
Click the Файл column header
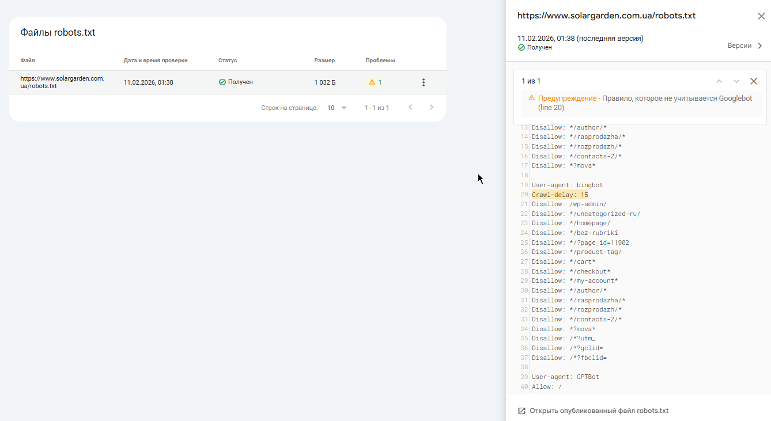pyautogui.click(x=28, y=60)
